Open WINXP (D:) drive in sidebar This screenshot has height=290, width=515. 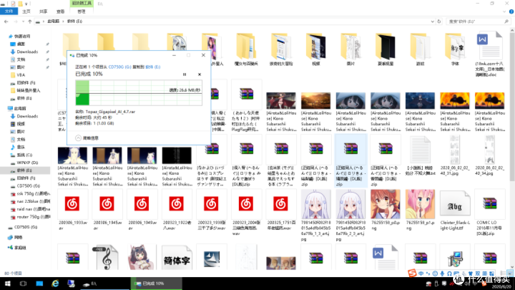coord(28,163)
